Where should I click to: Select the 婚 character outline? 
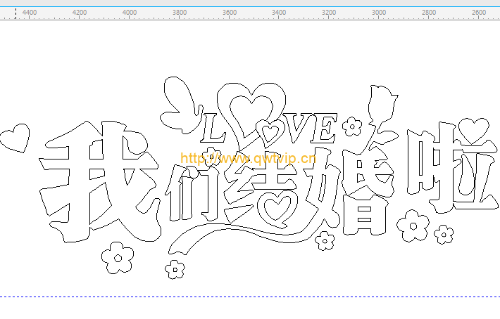[348, 191]
